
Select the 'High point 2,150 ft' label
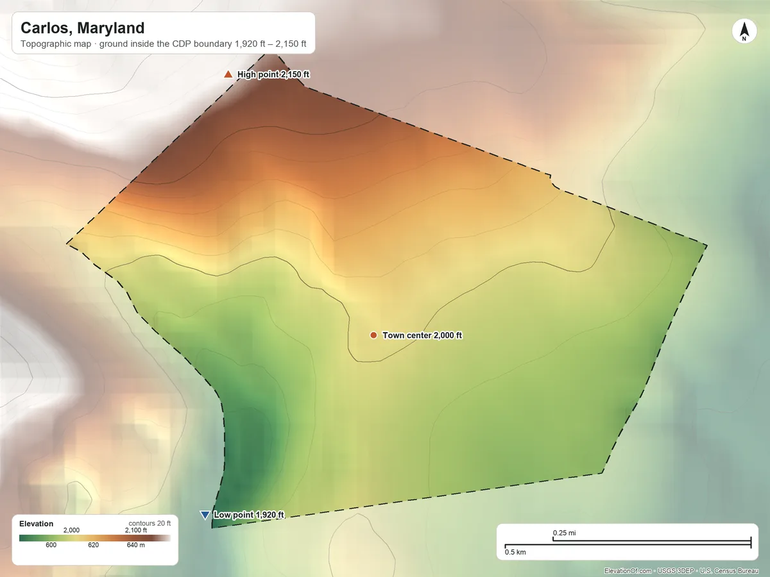pyautogui.click(x=273, y=75)
